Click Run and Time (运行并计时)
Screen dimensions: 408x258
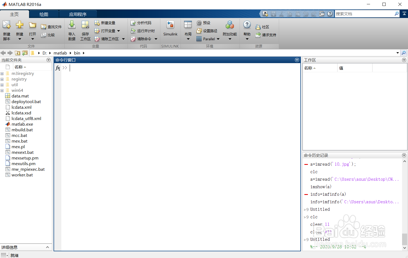[x=143, y=31]
